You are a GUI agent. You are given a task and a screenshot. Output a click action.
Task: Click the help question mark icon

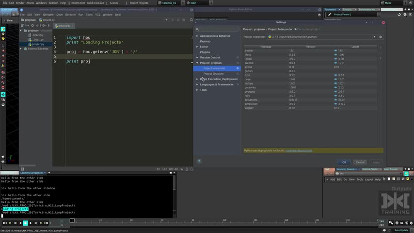(x=199, y=162)
